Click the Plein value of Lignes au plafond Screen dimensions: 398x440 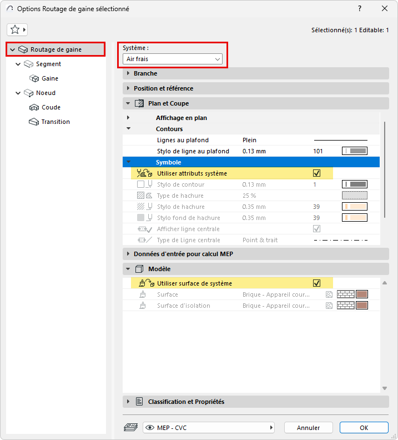tap(249, 140)
